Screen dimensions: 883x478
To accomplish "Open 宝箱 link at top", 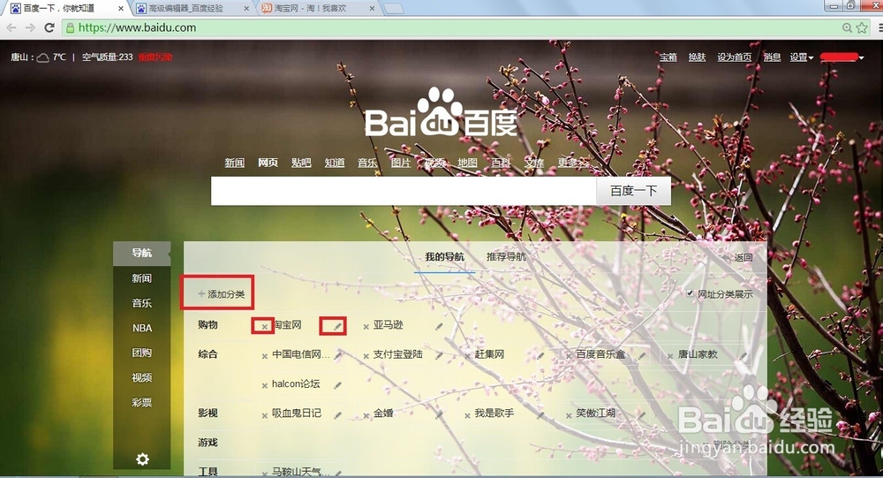I will click(668, 57).
